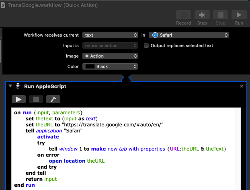Click the 'end tell' line
Viewport: 250px width, 190px height.
36,173
